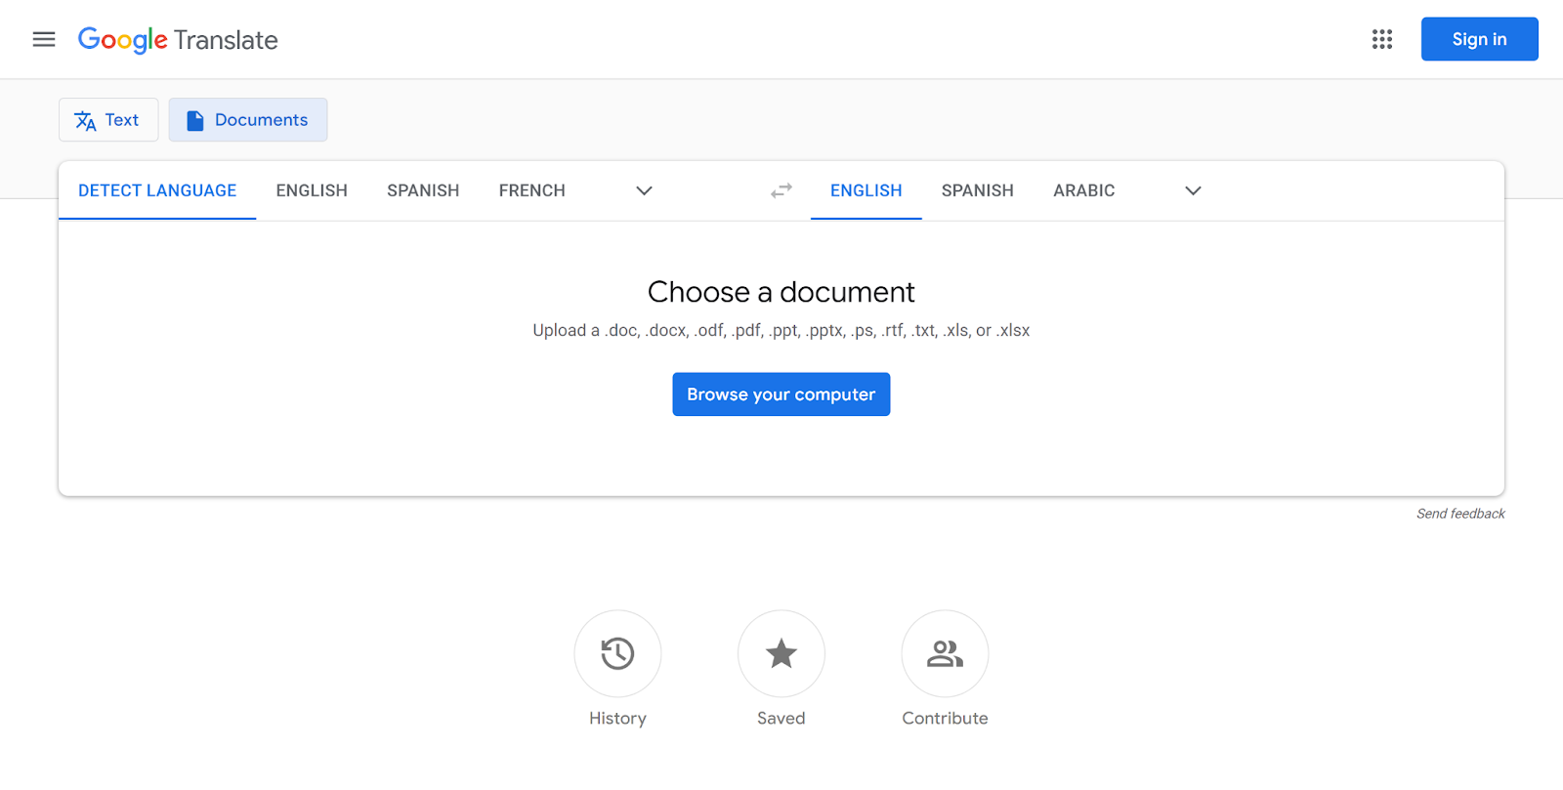Viewport: 1563px width, 790px height.
Task: Select Spanish as target language
Action: pyautogui.click(x=978, y=190)
